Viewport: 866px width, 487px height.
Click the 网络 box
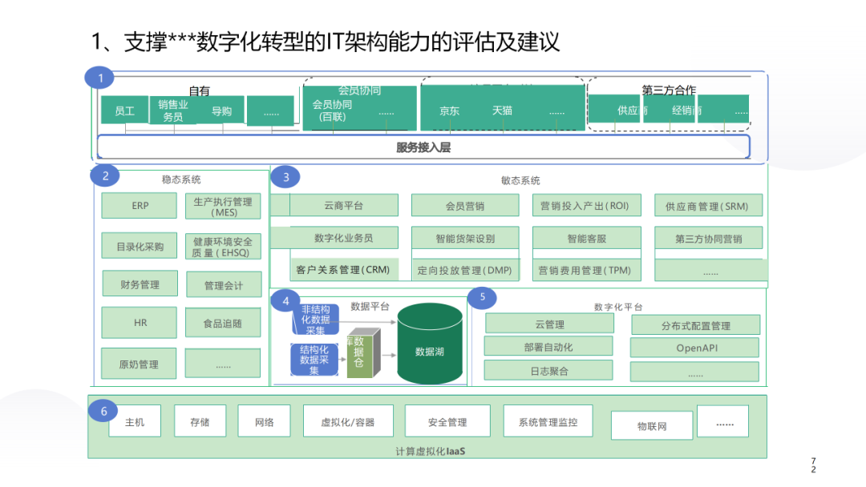pos(264,421)
